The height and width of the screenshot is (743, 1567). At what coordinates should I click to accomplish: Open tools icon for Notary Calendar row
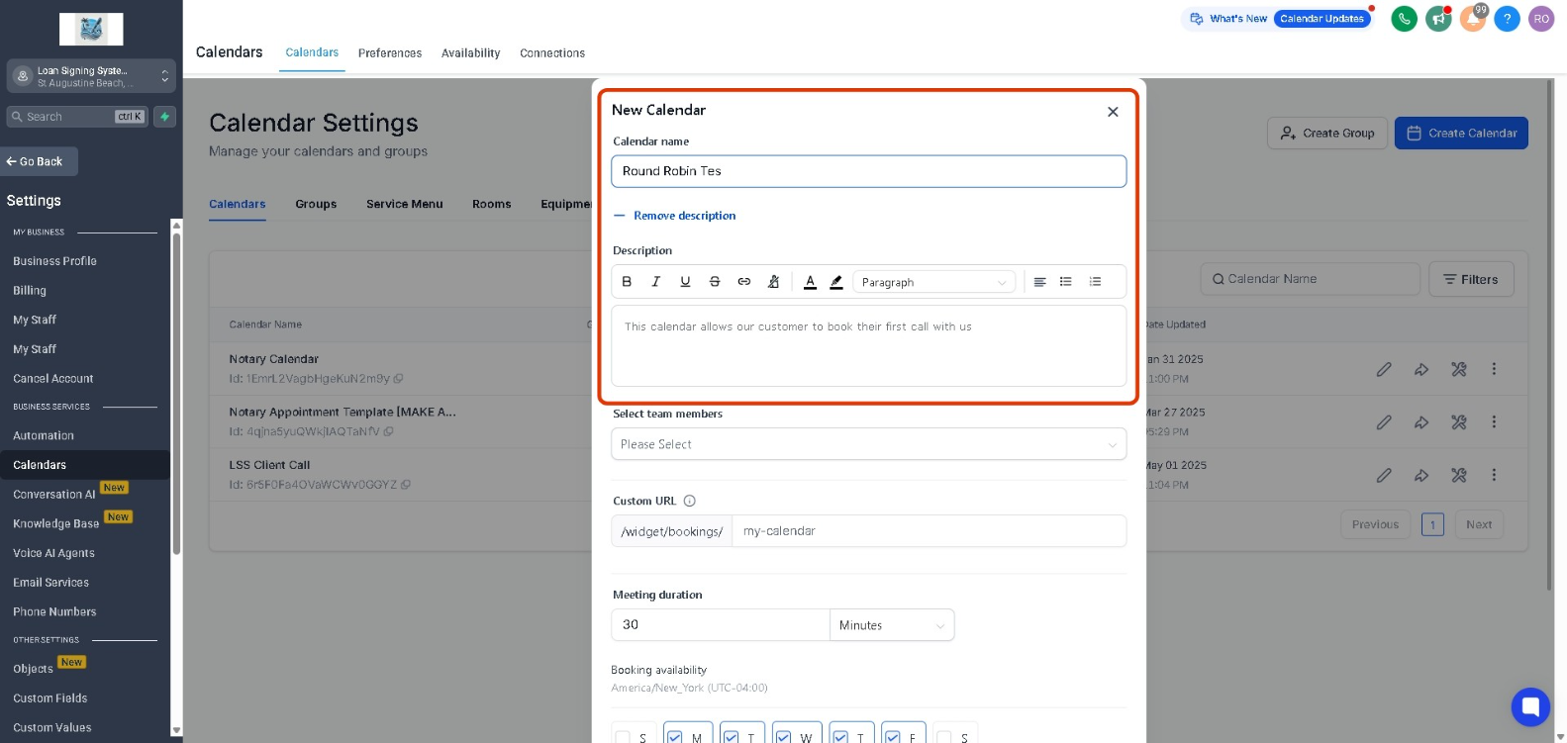(1459, 369)
